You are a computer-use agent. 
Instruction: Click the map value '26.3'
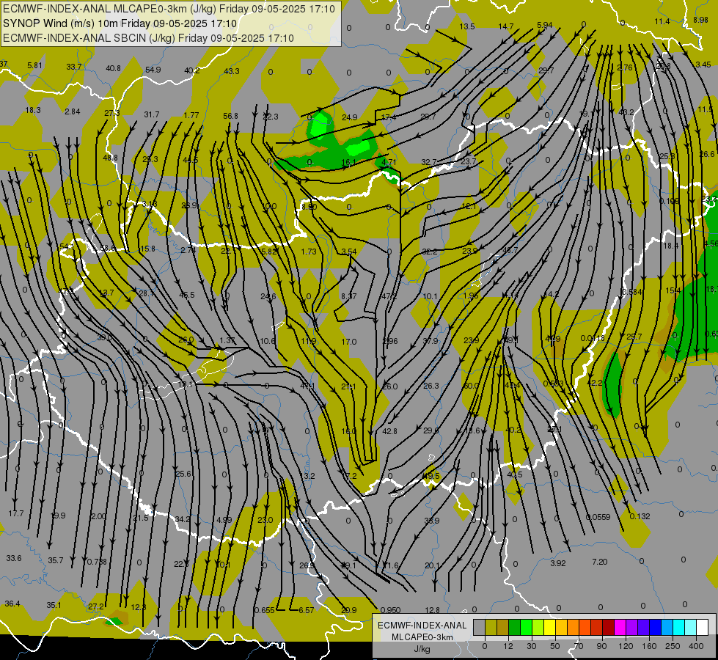point(431,386)
